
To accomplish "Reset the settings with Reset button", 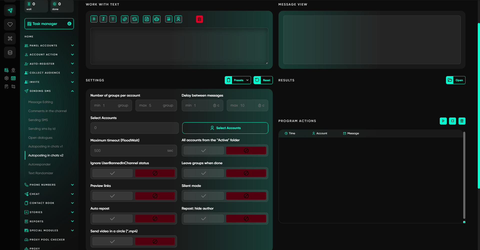I will [263, 80].
